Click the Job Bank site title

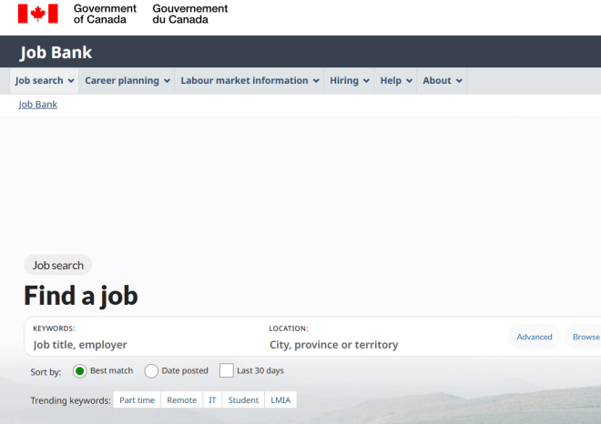(56, 53)
